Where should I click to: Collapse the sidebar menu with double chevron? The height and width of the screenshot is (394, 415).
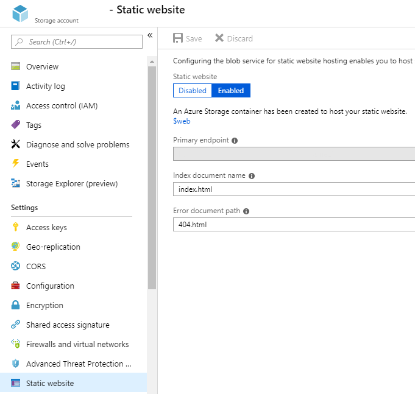(x=150, y=35)
